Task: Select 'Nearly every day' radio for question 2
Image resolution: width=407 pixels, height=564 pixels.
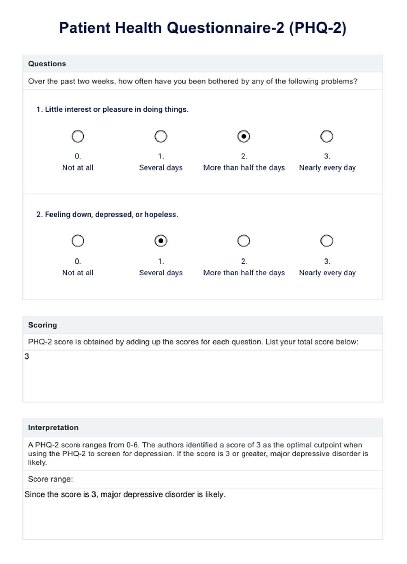Action: [327, 241]
